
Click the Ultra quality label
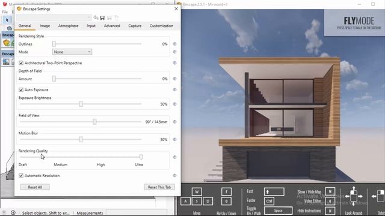click(x=139, y=164)
